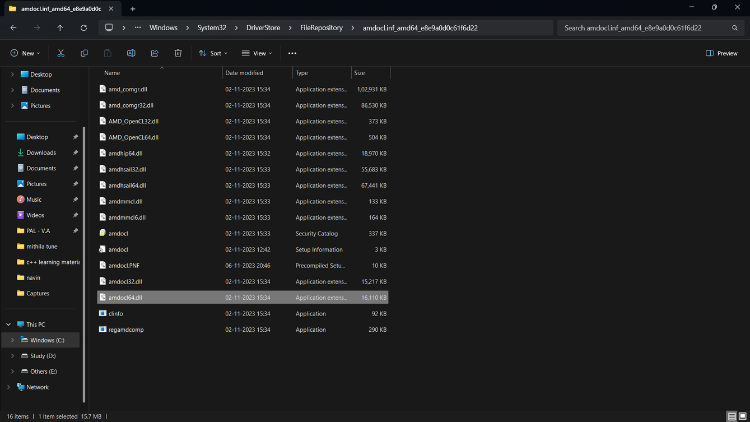This screenshot has height=422, width=750.
Task: Select the amdmmcl6.dll file
Action: [243, 217]
